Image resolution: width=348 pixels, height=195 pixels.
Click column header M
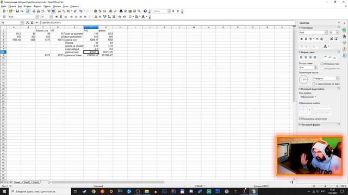coord(194,28)
